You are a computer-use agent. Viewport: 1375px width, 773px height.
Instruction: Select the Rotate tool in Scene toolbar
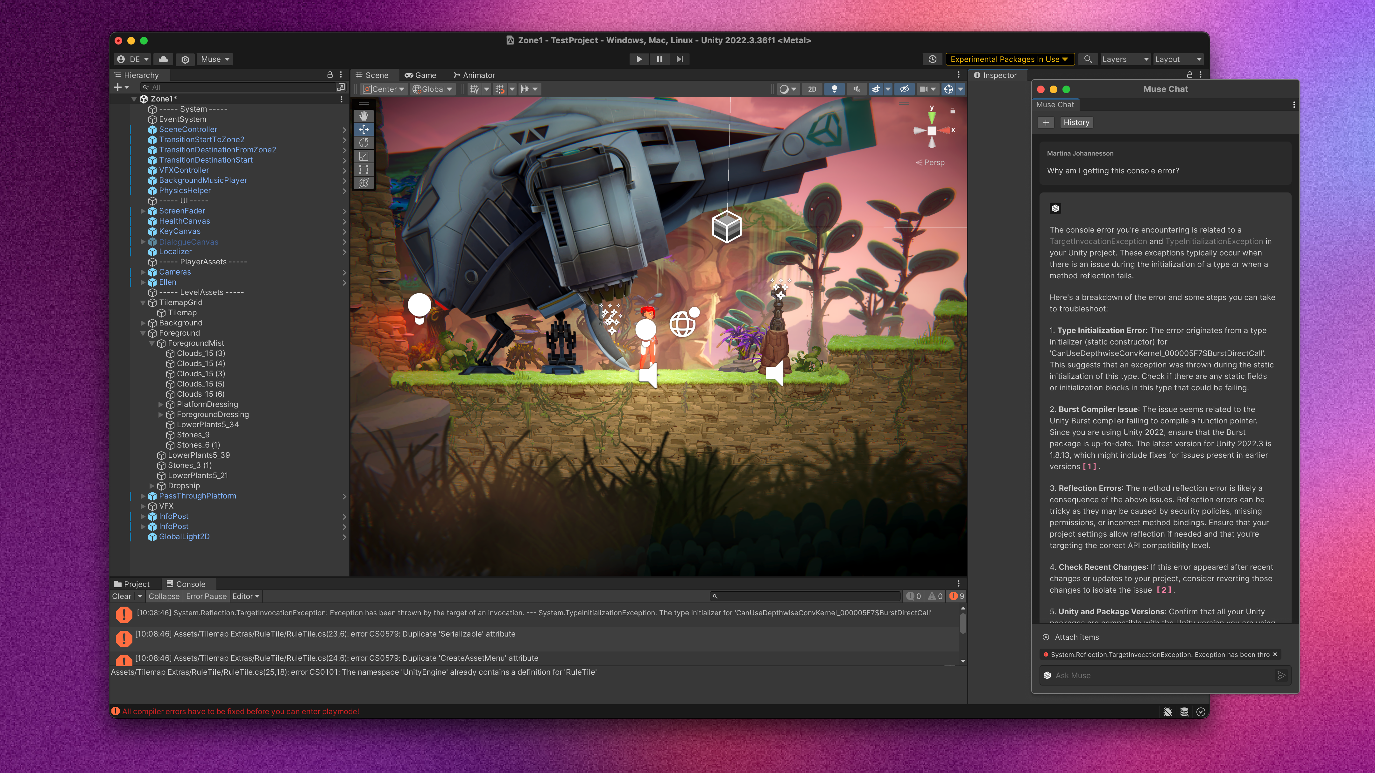[363, 143]
